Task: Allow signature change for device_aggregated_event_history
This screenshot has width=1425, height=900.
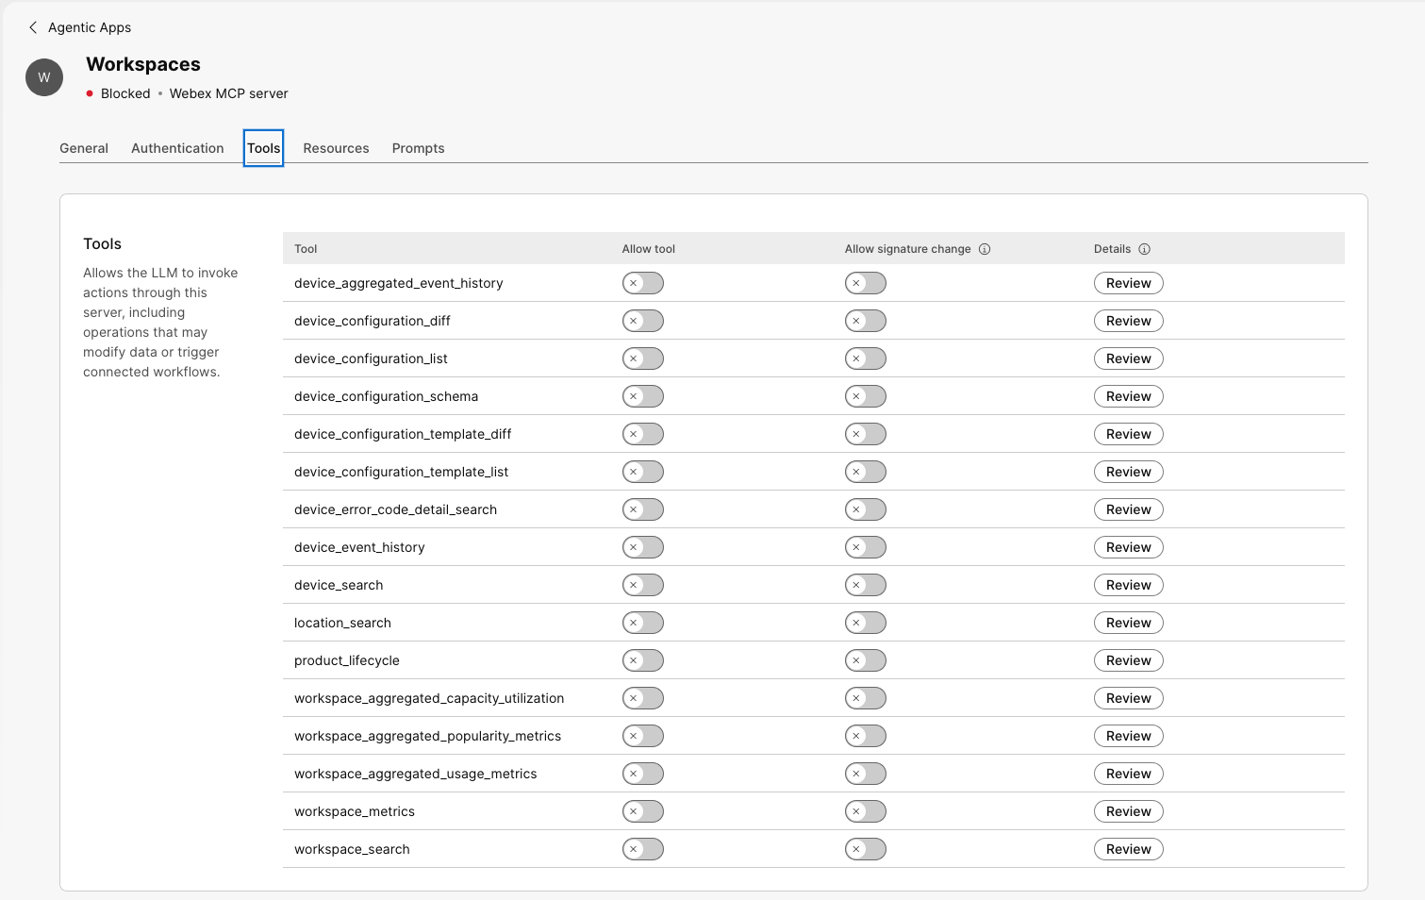Action: click(866, 283)
